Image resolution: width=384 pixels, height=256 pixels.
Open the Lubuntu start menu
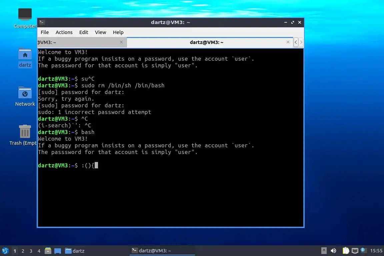pyautogui.click(x=5, y=251)
